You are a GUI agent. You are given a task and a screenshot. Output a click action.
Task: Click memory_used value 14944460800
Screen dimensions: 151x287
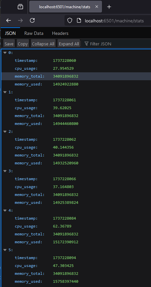[x=65, y=124]
